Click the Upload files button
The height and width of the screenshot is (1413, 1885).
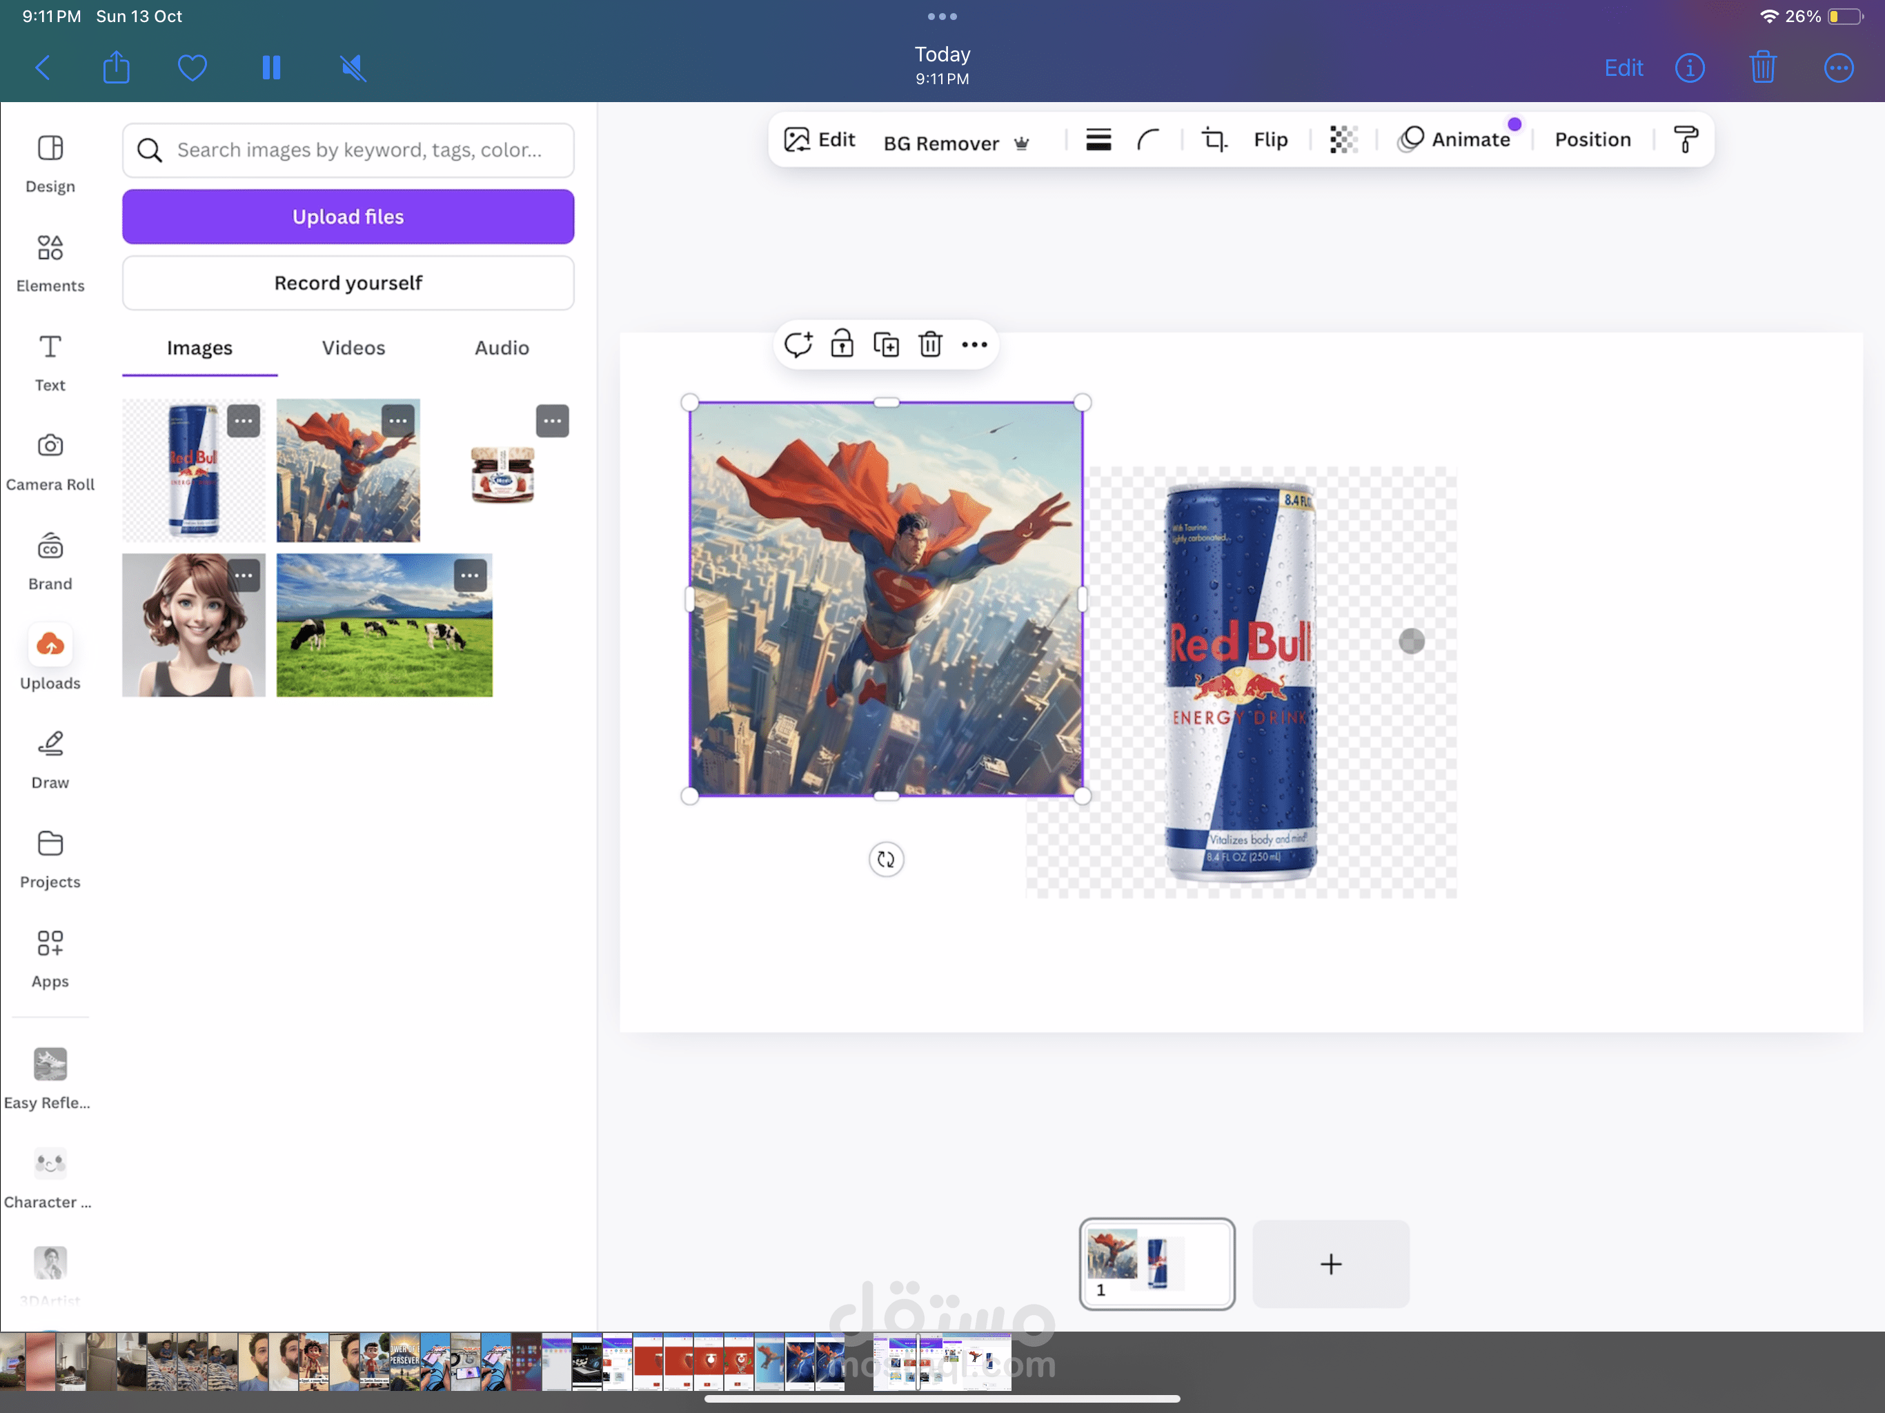coord(348,217)
